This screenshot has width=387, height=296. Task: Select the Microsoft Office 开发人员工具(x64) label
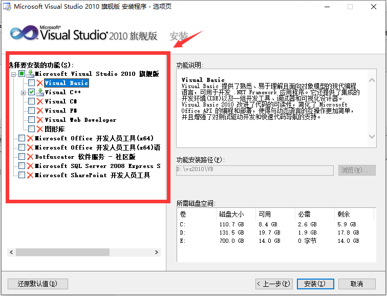pos(94,138)
